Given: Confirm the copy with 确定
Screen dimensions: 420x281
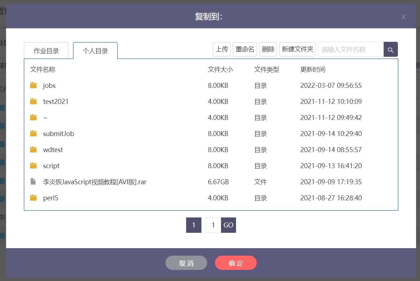Looking at the screenshot, I should [x=236, y=263].
